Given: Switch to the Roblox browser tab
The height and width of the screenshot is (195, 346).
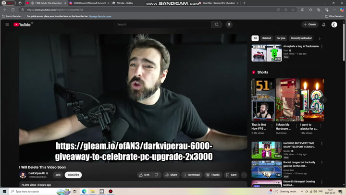Looking at the screenshot, I should click(x=124, y=3).
